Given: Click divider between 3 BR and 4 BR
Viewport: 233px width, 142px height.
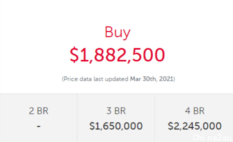Looking at the screenshot, I should pyautogui.click(x=155, y=118).
